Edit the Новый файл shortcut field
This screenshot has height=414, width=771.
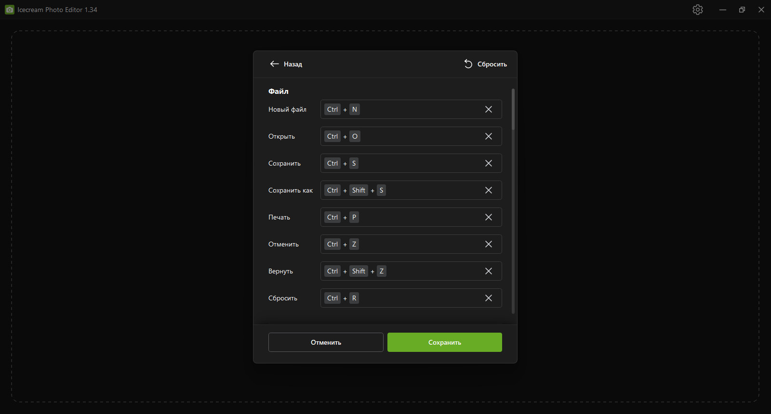click(x=411, y=109)
